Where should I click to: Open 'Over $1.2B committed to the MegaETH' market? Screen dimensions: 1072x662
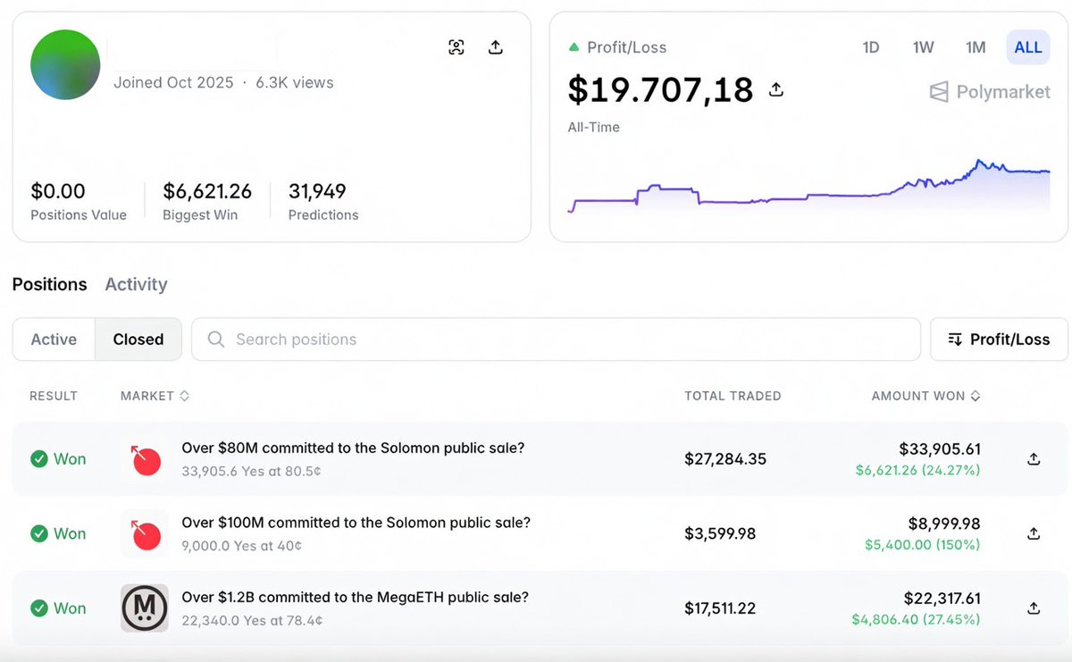[x=355, y=597]
